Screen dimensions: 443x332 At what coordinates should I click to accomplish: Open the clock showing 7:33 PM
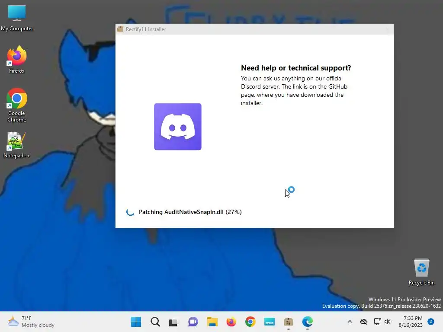click(411, 322)
